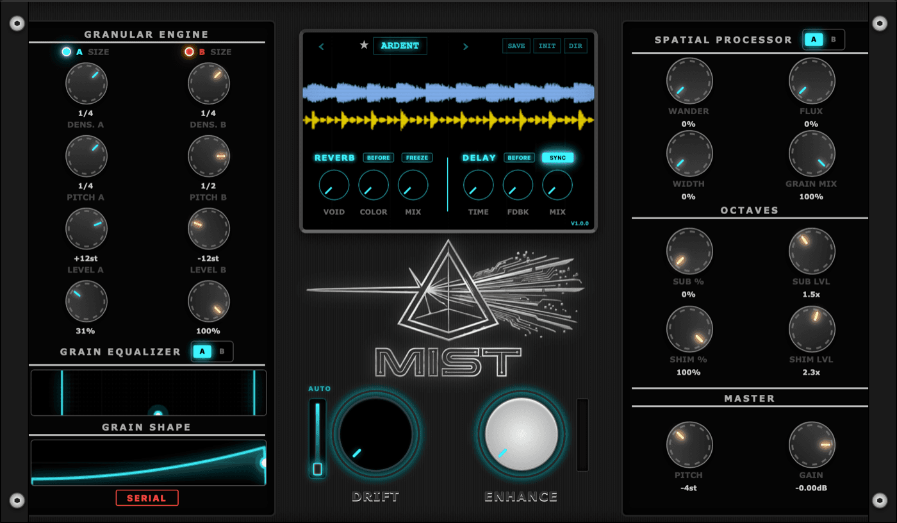Click the reverb VOID knob
Image resolution: width=897 pixels, height=523 pixels.
click(334, 185)
